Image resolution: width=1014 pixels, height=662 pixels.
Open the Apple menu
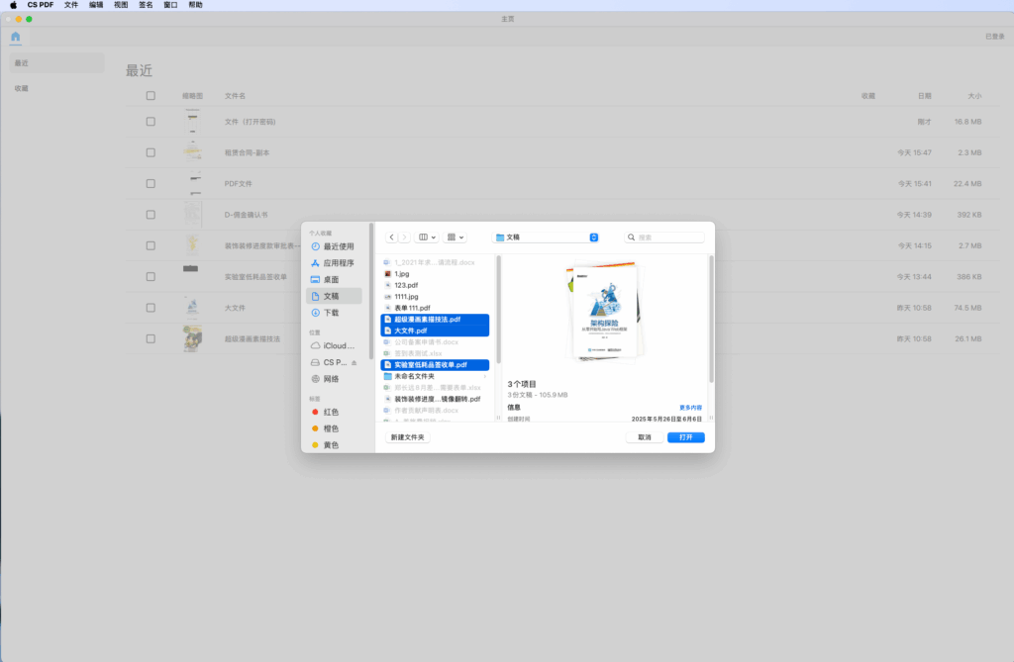coord(13,5)
